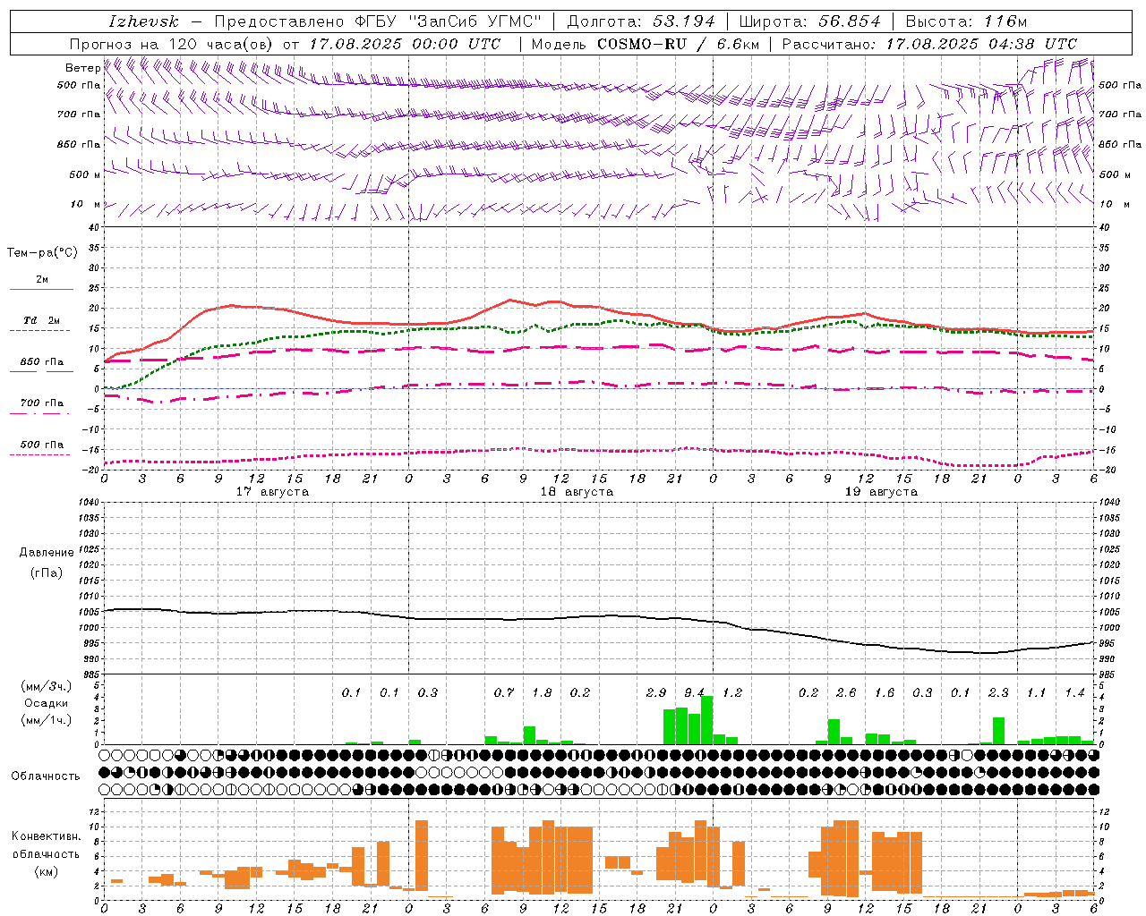Select the 9.4 precipitation total
The width and height of the screenshot is (1146, 916).
[x=694, y=692]
